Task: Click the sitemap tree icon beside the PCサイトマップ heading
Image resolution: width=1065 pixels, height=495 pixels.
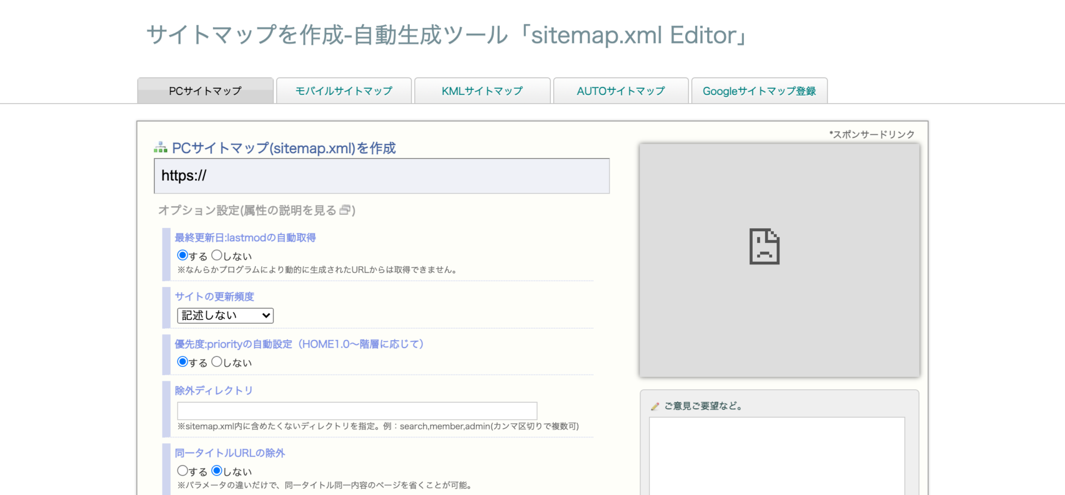Action: coord(160,147)
